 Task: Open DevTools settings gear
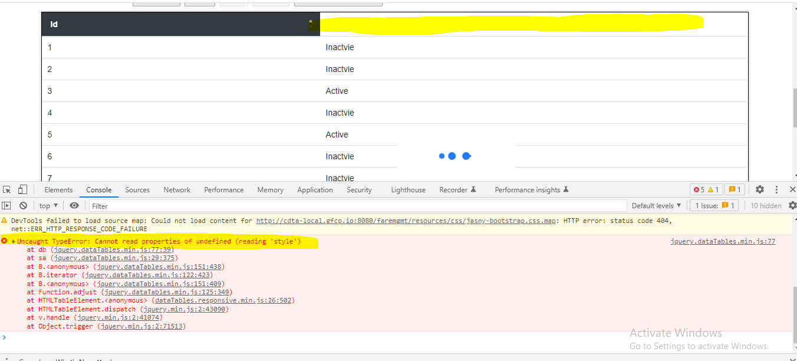(x=759, y=189)
